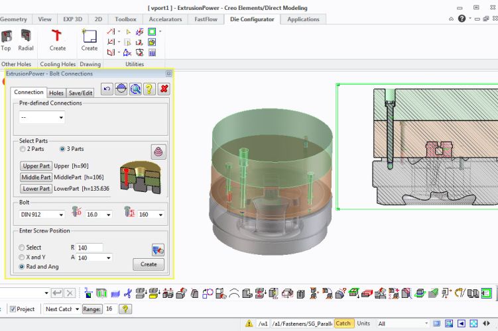Choose the Rad and Ang position option

(x=22, y=267)
